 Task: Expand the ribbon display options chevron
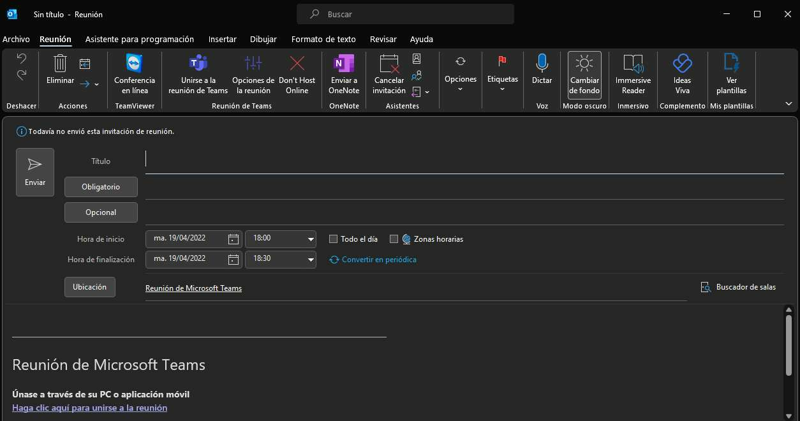point(789,103)
